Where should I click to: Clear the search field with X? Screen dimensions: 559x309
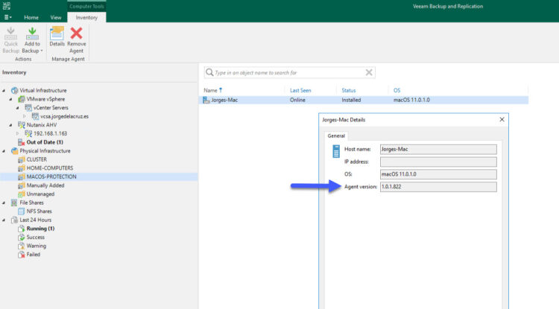click(x=369, y=73)
